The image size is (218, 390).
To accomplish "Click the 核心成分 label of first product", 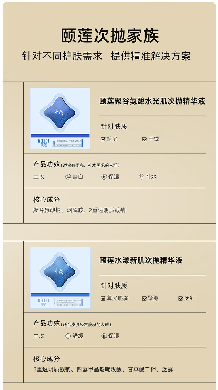I will pos(46,200).
